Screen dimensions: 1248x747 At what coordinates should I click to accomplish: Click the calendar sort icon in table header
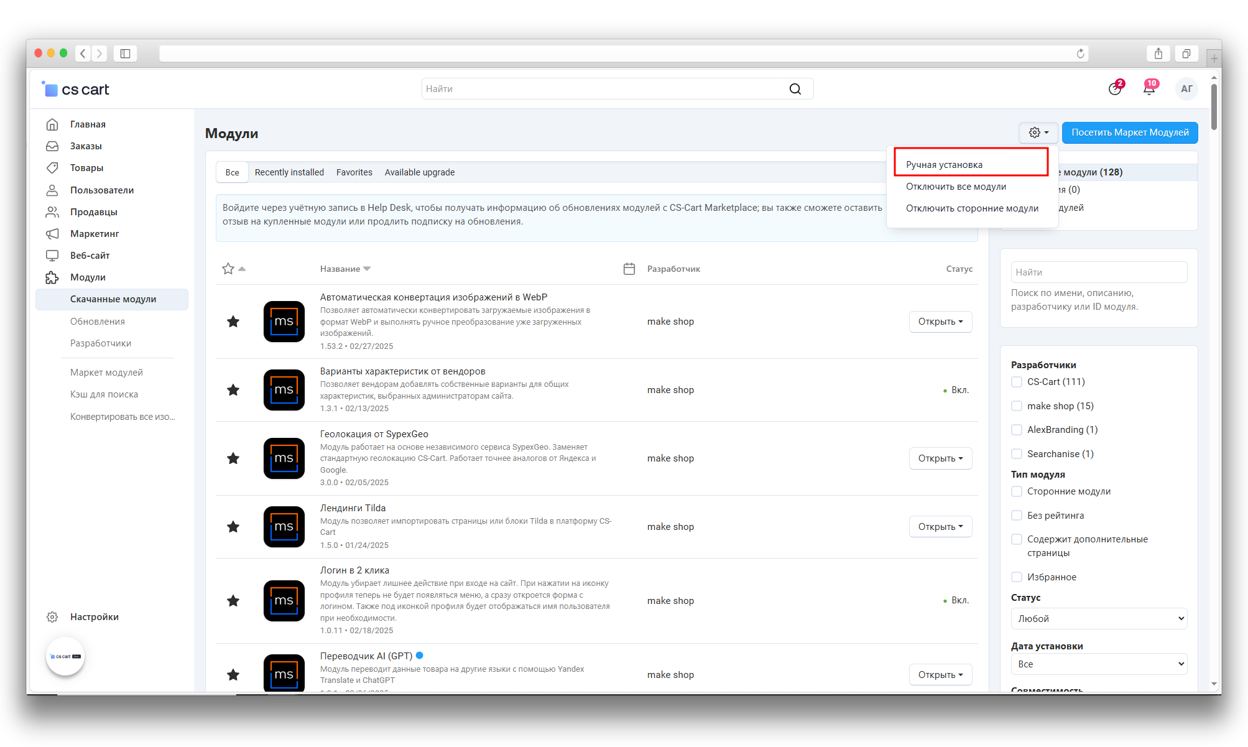[x=629, y=269]
